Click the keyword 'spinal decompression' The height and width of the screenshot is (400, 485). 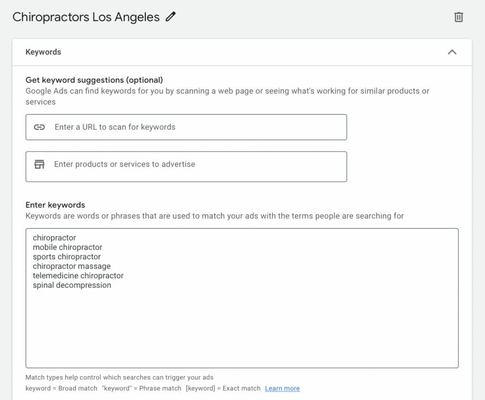[72, 285]
